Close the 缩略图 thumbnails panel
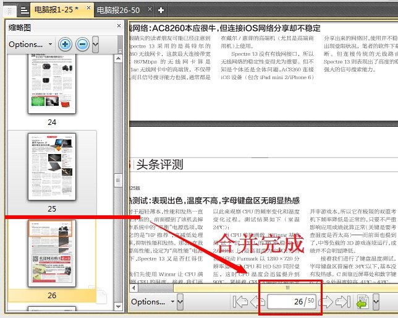Viewport: 398px width, 318px height. click(119, 26)
